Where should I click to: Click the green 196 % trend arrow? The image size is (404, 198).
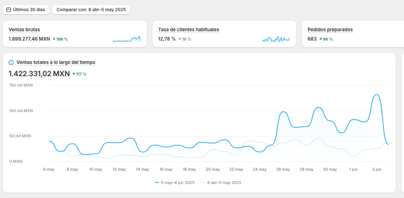pos(54,39)
